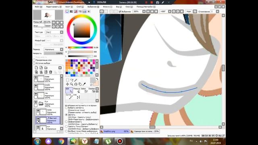Open uTorrent from the taskbar
Image resolution: width=258 pixels, height=145 pixels.
coord(108,141)
